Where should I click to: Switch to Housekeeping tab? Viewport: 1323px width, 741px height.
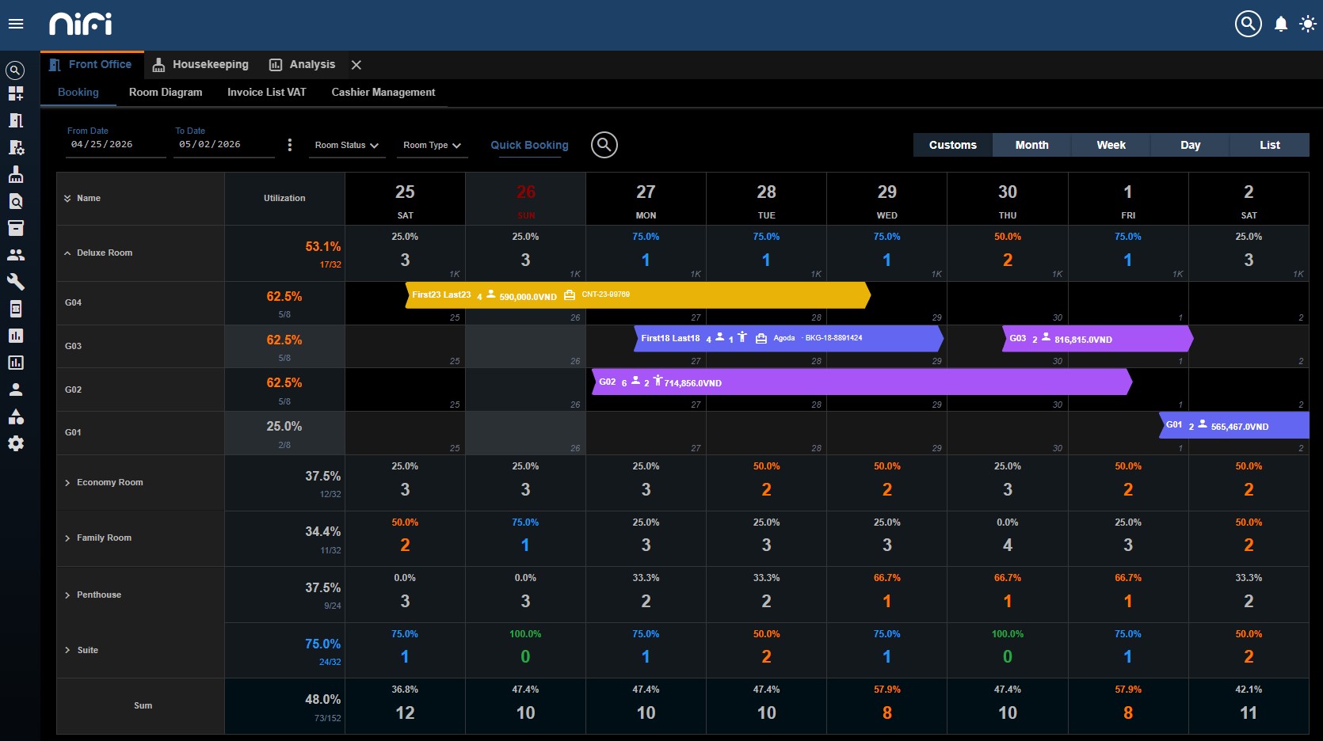point(200,65)
